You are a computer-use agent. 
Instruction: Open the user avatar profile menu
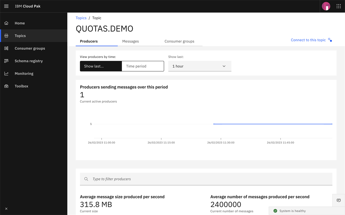click(326, 6)
